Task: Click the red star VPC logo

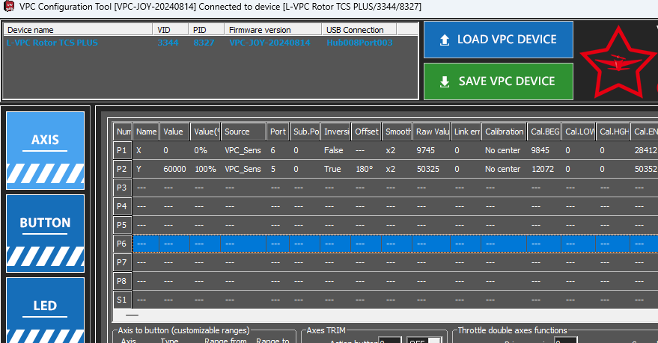Action: click(x=618, y=63)
